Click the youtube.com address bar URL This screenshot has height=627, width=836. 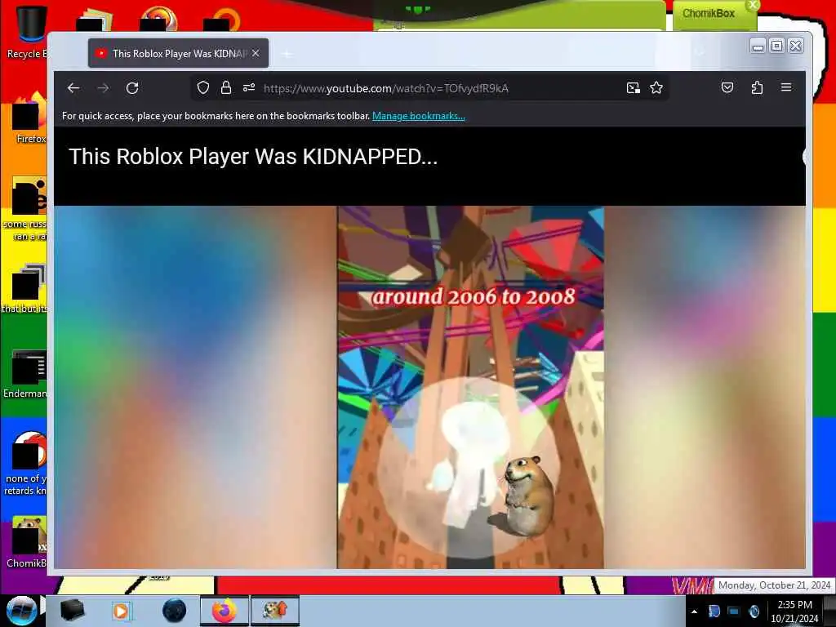(386, 88)
